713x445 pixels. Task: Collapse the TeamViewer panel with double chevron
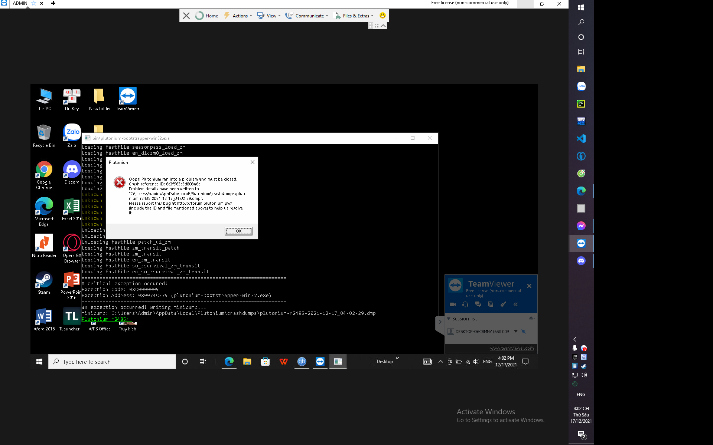point(516,304)
